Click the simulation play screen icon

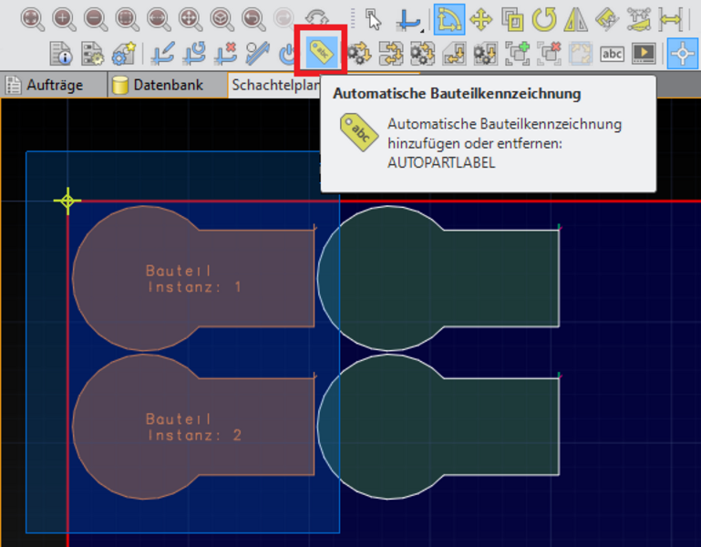(644, 54)
